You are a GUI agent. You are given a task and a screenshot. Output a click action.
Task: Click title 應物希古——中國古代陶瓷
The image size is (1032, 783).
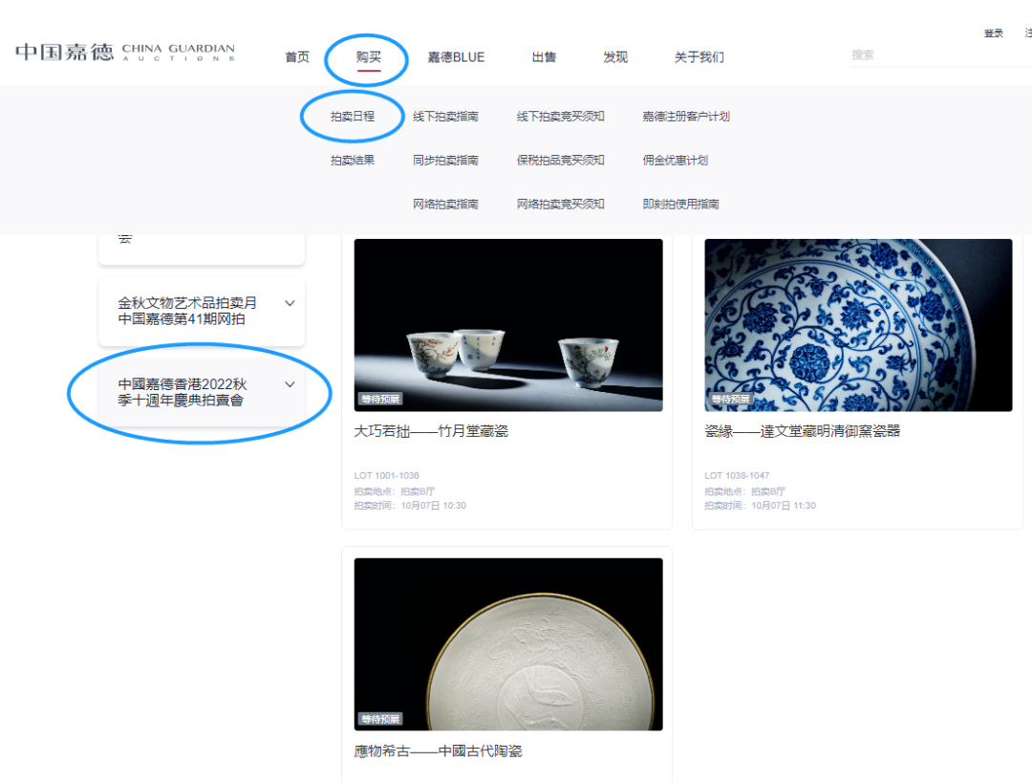click(438, 750)
